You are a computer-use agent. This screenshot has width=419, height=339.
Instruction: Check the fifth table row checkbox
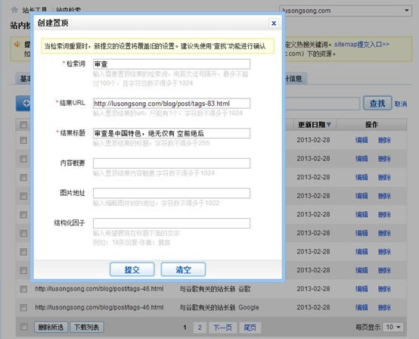point(23,215)
